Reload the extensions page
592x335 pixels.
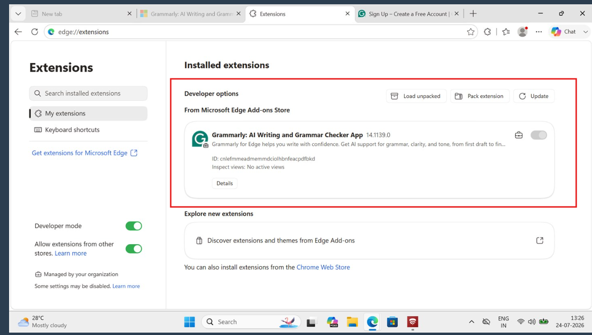pyautogui.click(x=34, y=32)
